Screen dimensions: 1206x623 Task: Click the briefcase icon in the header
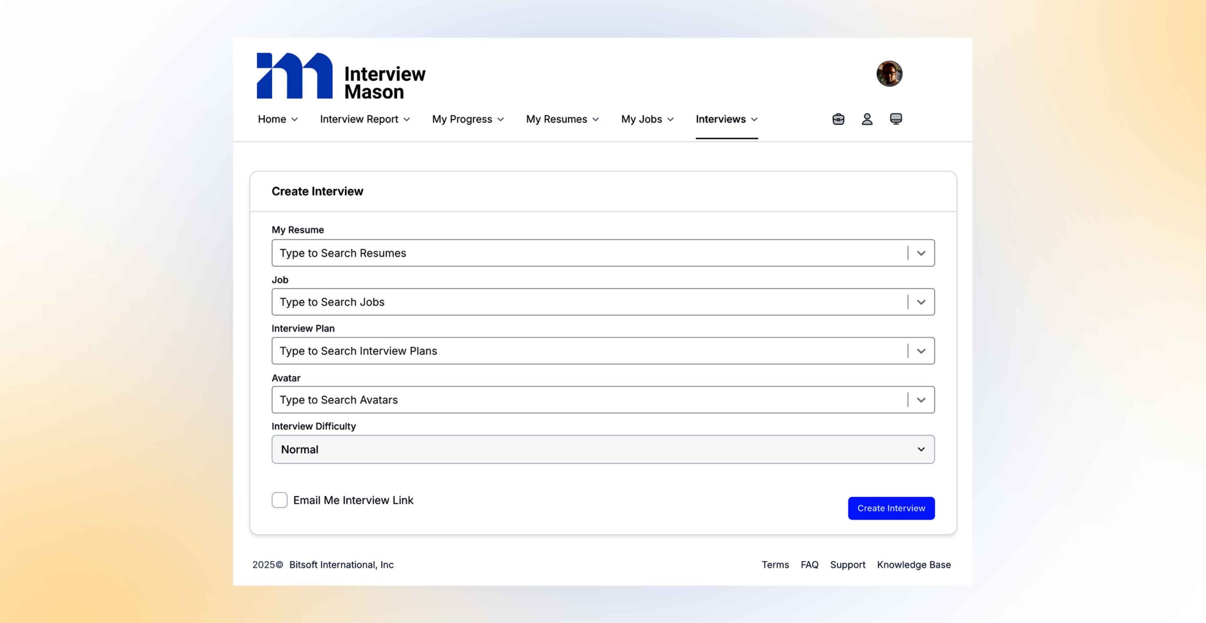tap(838, 119)
